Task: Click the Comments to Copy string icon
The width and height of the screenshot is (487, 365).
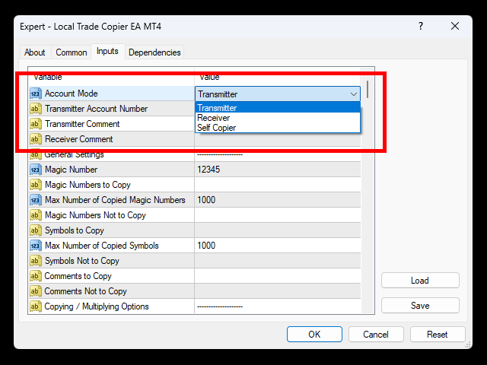Action: point(36,276)
